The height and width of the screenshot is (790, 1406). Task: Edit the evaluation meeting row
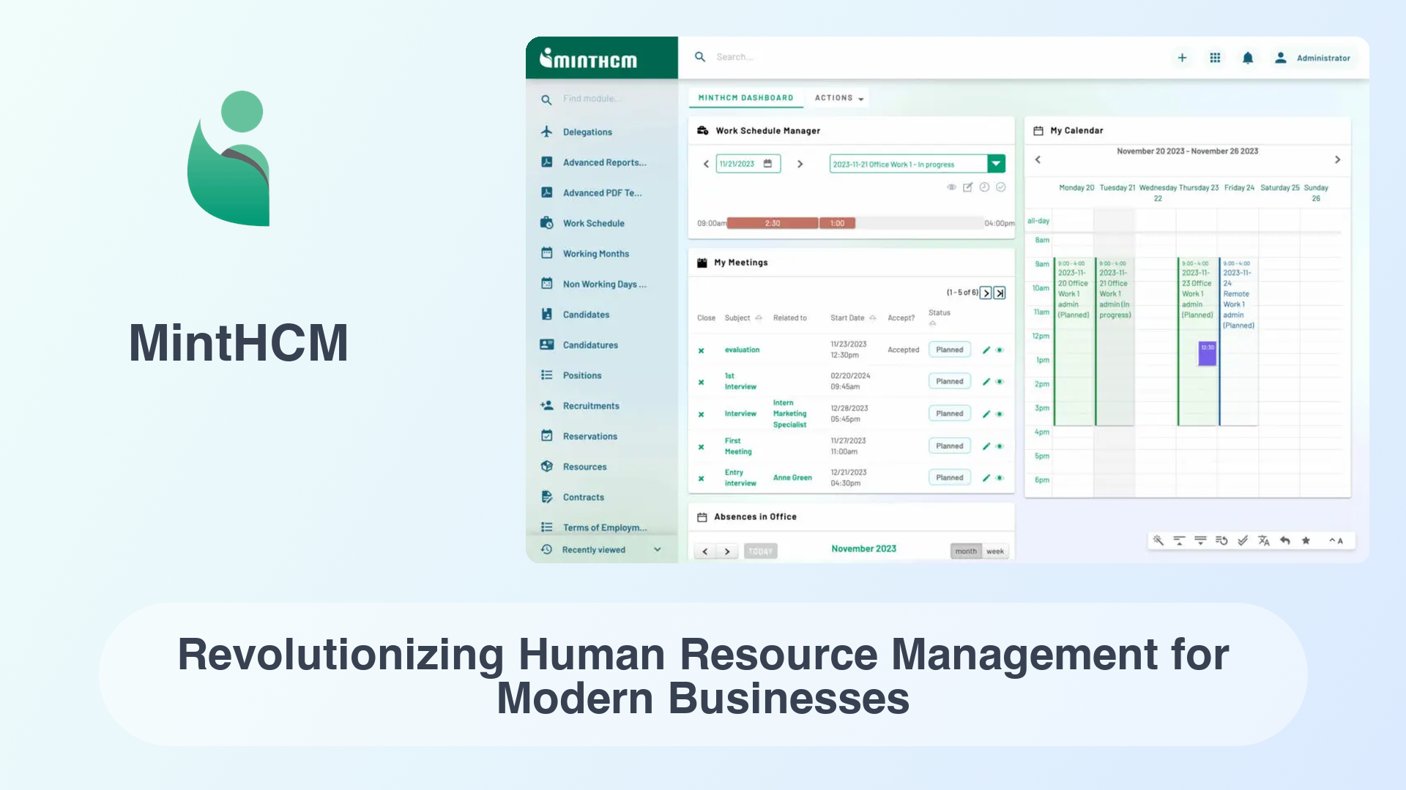pyautogui.click(x=986, y=350)
